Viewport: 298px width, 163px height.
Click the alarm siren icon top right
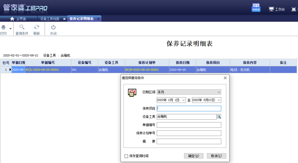tap(294, 9)
